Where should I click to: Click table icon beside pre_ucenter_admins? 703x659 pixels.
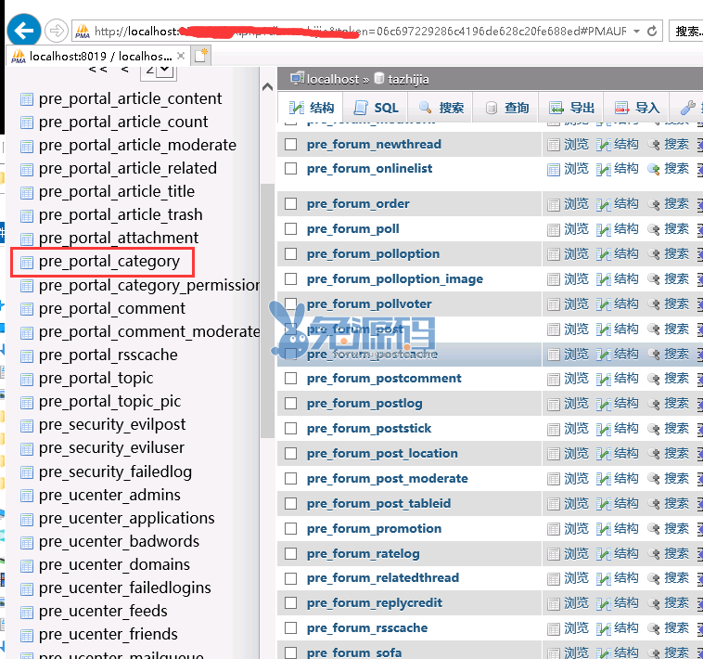pyautogui.click(x=27, y=496)
